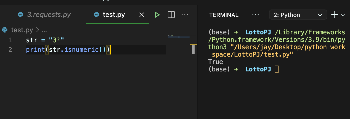Viewport: 350px width, 119px height.
Task: Click Python icon on 3.requests.py tab
Action: point(21,15)
